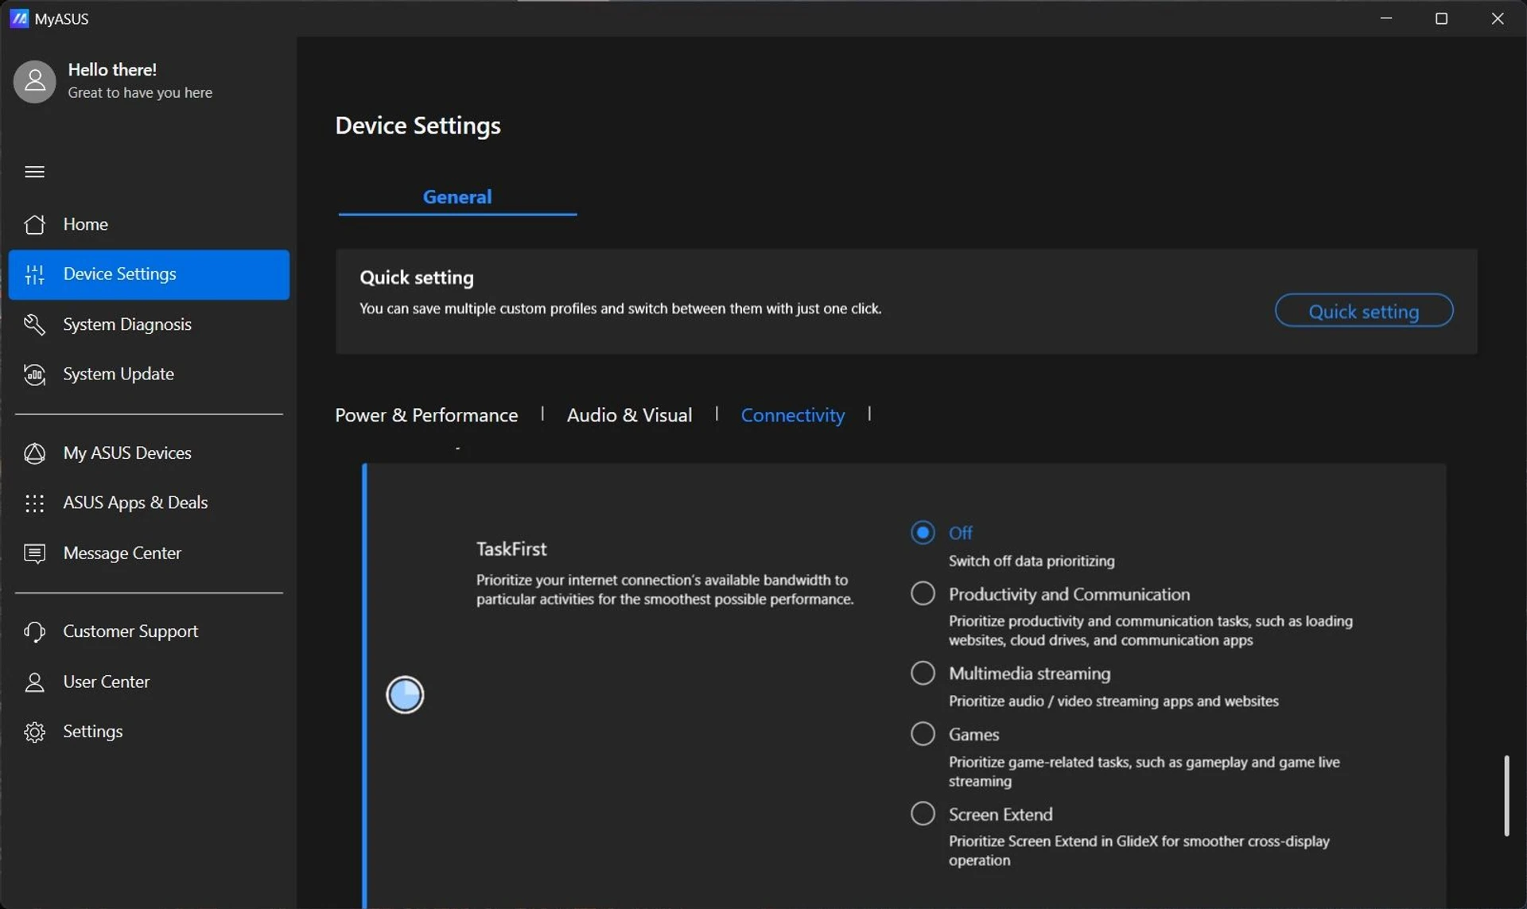The image size is (1527, 909).
Task: Click the Hello there! greeting text
Action: (x=112, y=70)
